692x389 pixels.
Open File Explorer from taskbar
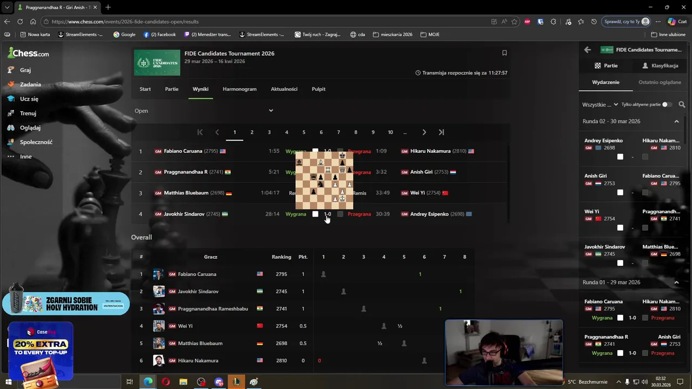(x=183, y=382)
